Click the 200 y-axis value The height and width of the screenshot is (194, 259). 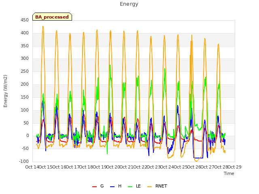[x=25, y=84]
